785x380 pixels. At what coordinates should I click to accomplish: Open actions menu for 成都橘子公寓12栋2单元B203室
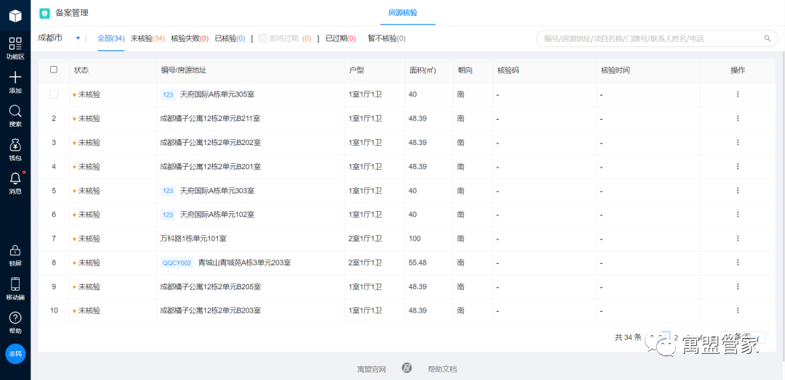point(738,310)
